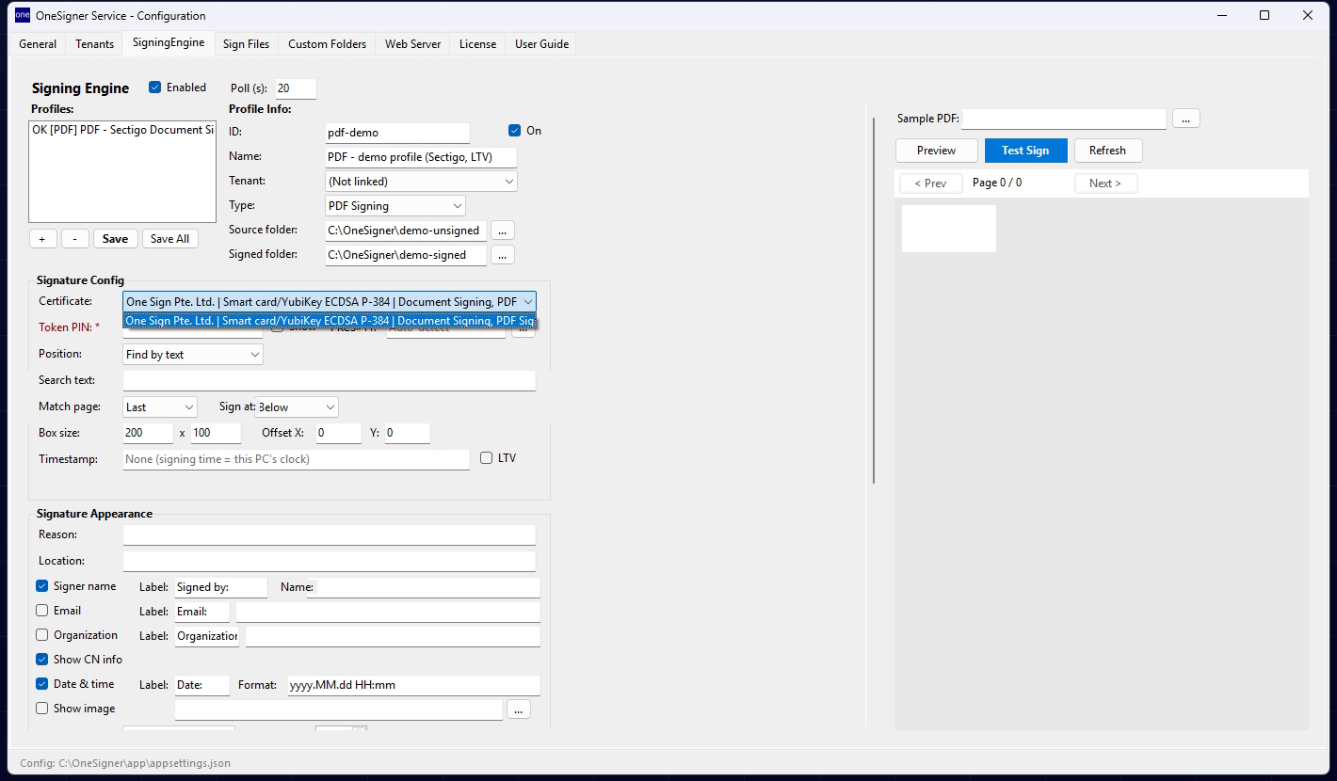Open Position dropdown Find by text
Screen dimensions: 1337x781
pos(193,355)
